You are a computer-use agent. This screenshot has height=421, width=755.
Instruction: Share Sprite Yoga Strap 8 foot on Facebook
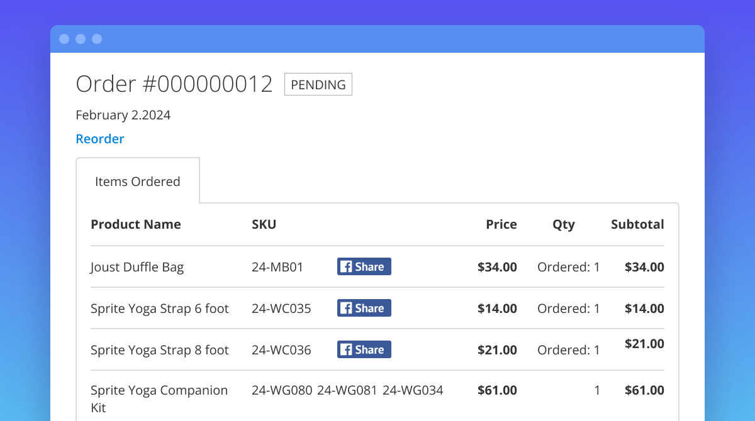(x=364, y=349)
